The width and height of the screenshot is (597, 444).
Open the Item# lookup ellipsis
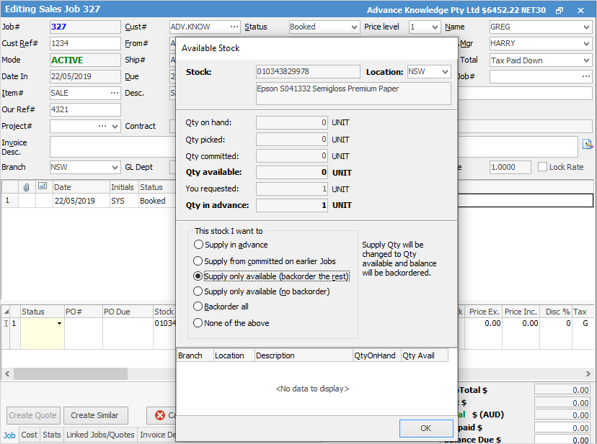point(114,93)
